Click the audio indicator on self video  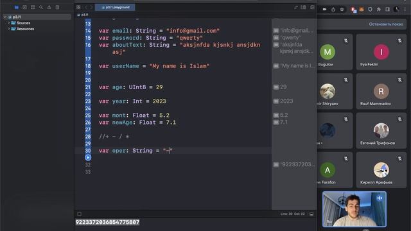coord(380,198)
